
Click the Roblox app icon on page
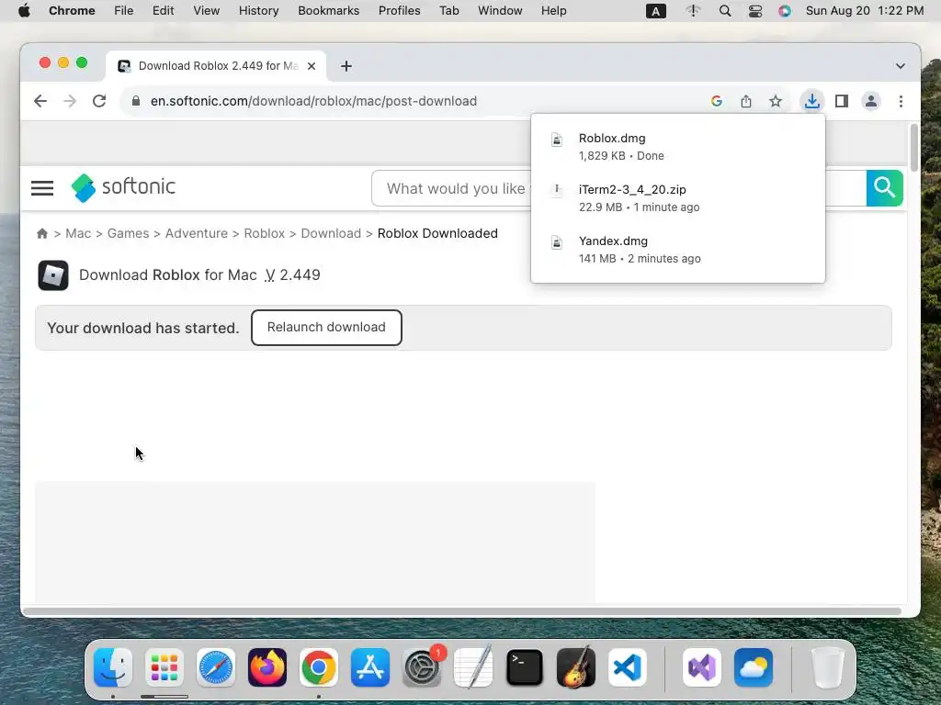click(53, 275)
